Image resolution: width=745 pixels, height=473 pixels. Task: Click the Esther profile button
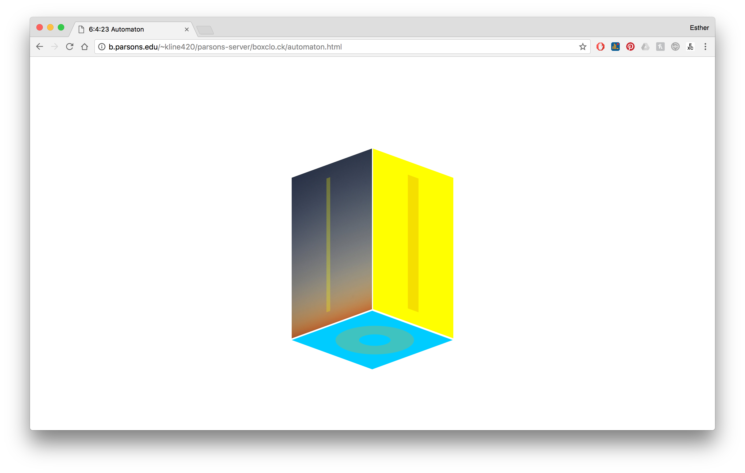coord(699,28)
